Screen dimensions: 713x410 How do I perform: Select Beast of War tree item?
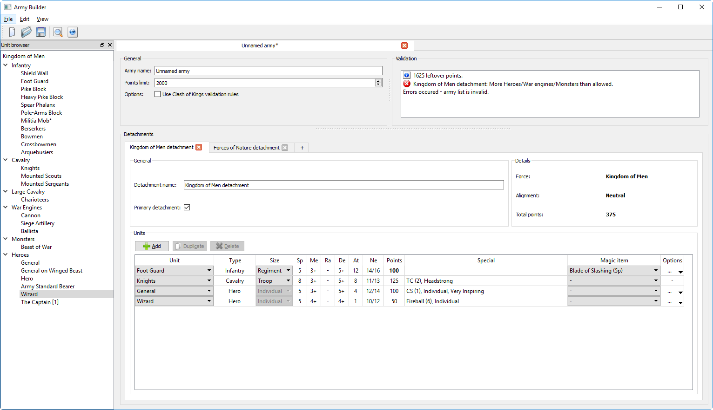pos(36,247)
